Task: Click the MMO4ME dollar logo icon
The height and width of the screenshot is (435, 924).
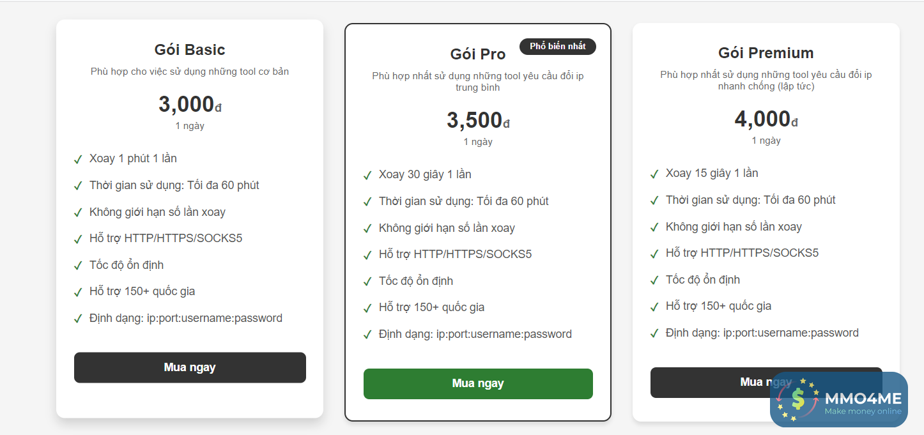Action: pos(797,399)
